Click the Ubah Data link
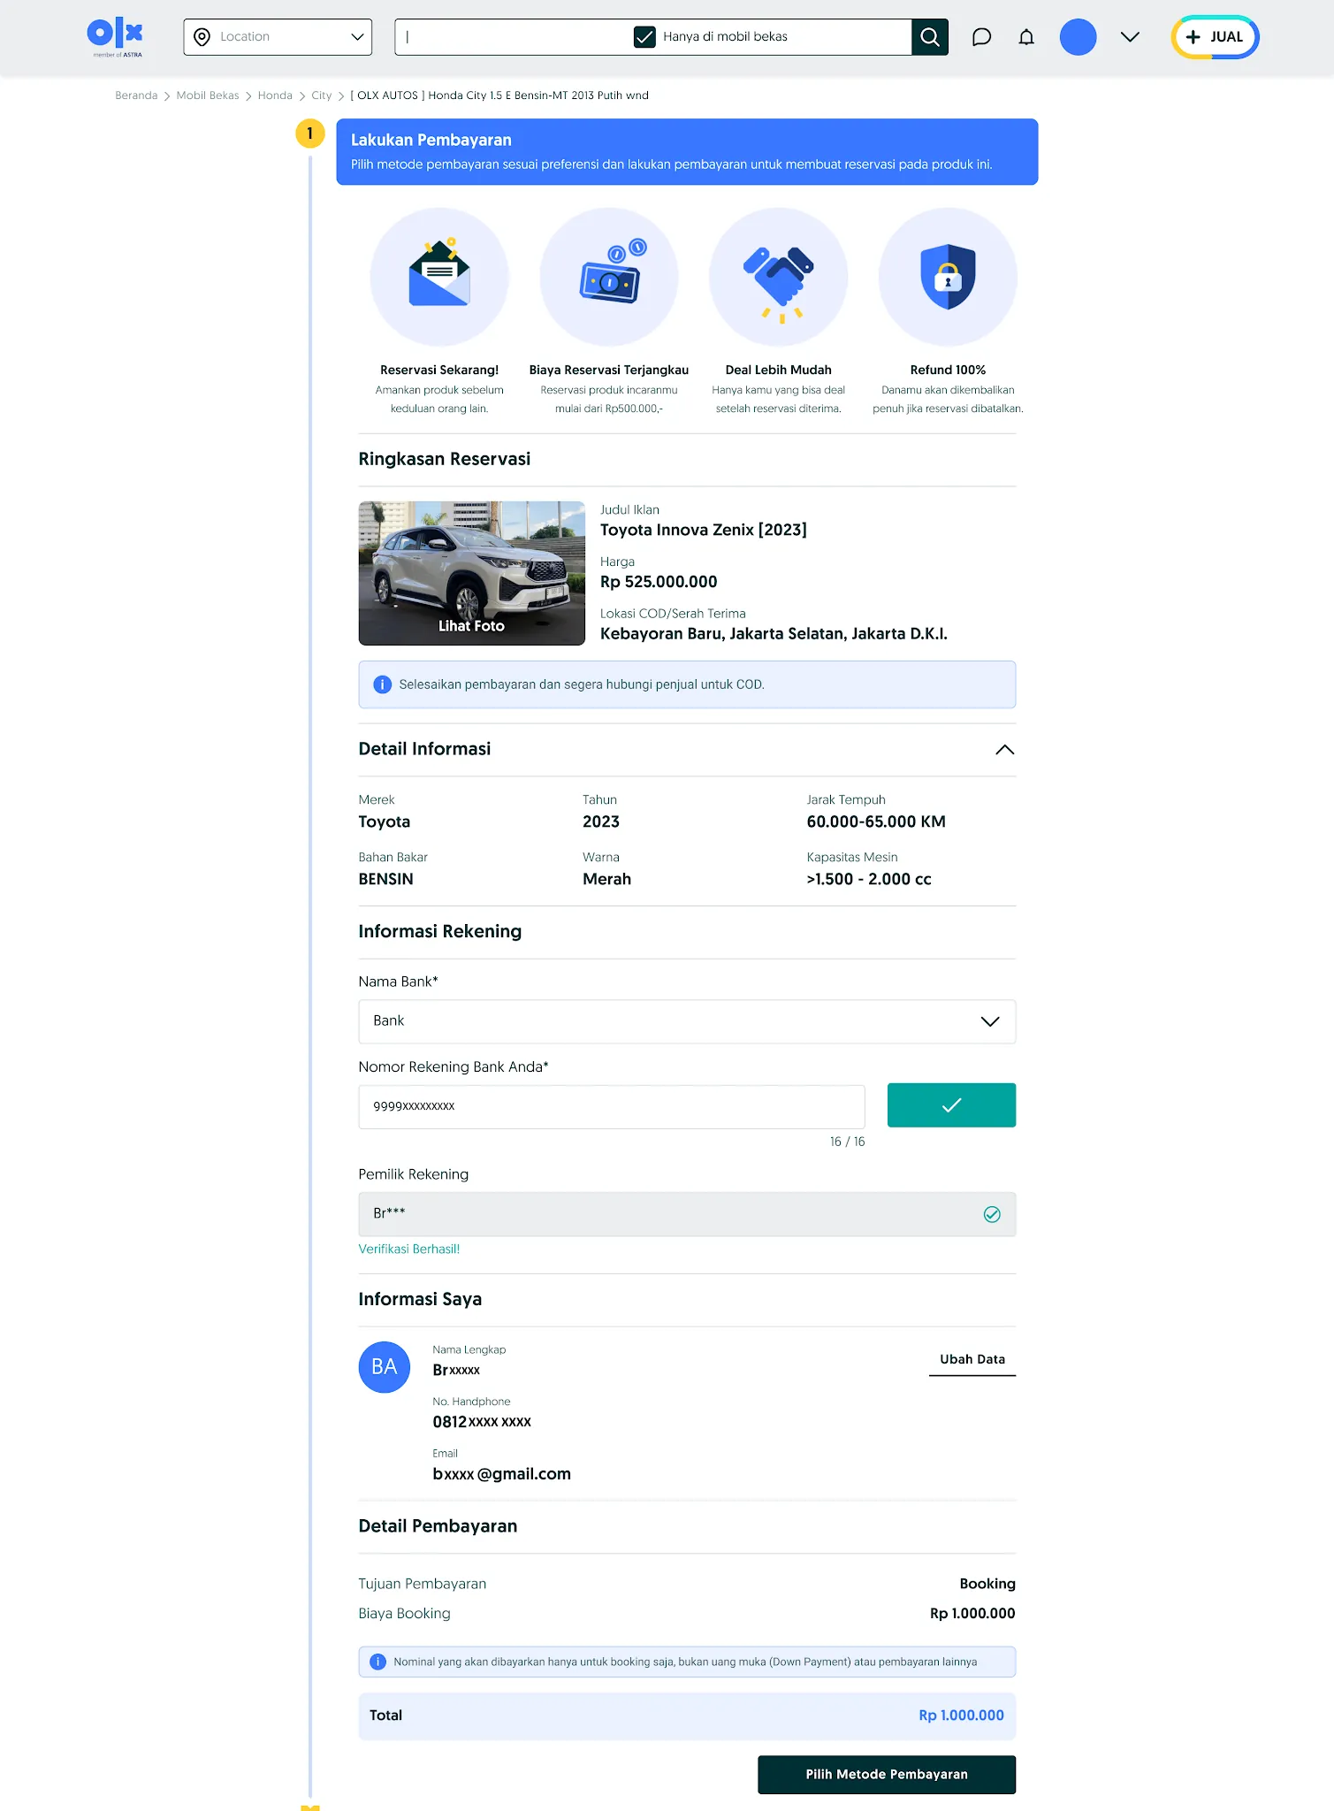Screen dimensions: 1334x1811 (x=972, y=1359)
